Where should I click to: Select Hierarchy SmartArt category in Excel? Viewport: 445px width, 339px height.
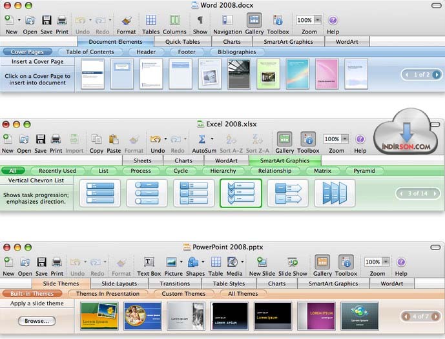[223, 171]
